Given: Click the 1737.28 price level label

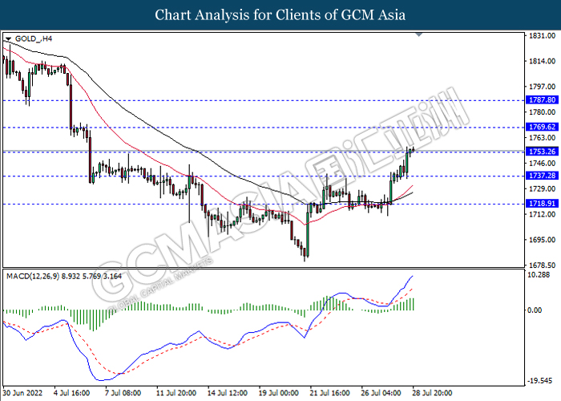Looking at the screenshot, I should pos(542,176).
